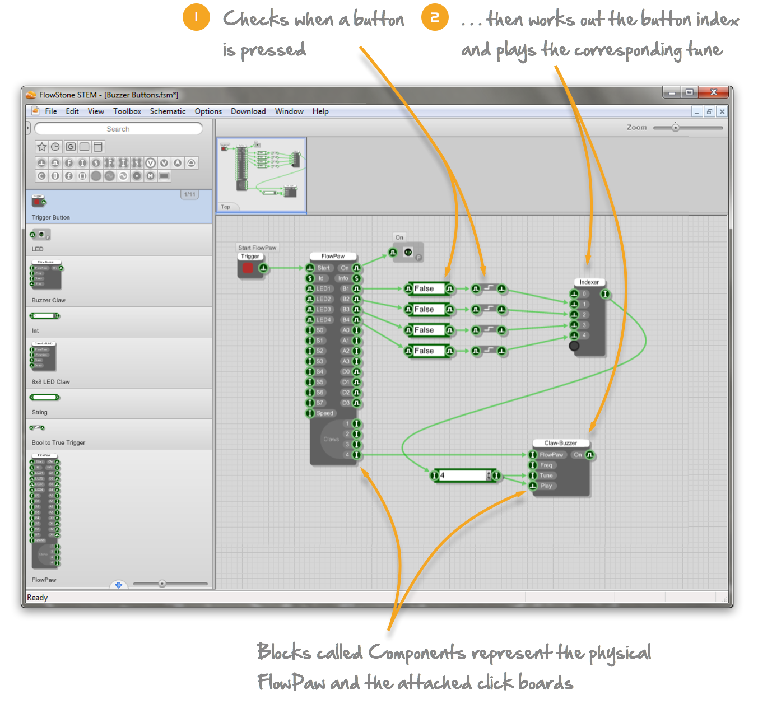Toggle the False boolean fed by B3

tap(429, 330)
